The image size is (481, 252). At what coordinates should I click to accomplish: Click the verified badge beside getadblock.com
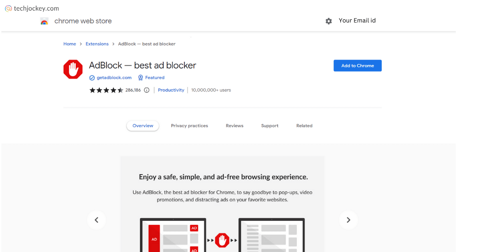[x=92, y=77]
